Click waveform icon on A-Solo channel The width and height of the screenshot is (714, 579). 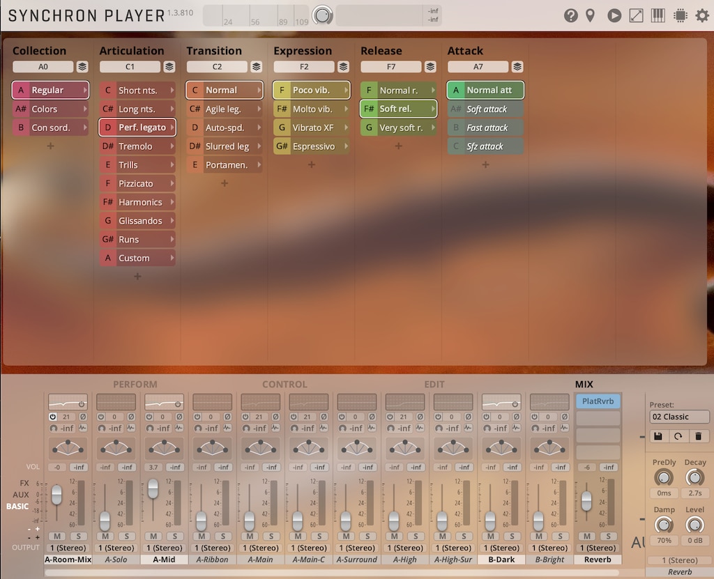point(130,428)
